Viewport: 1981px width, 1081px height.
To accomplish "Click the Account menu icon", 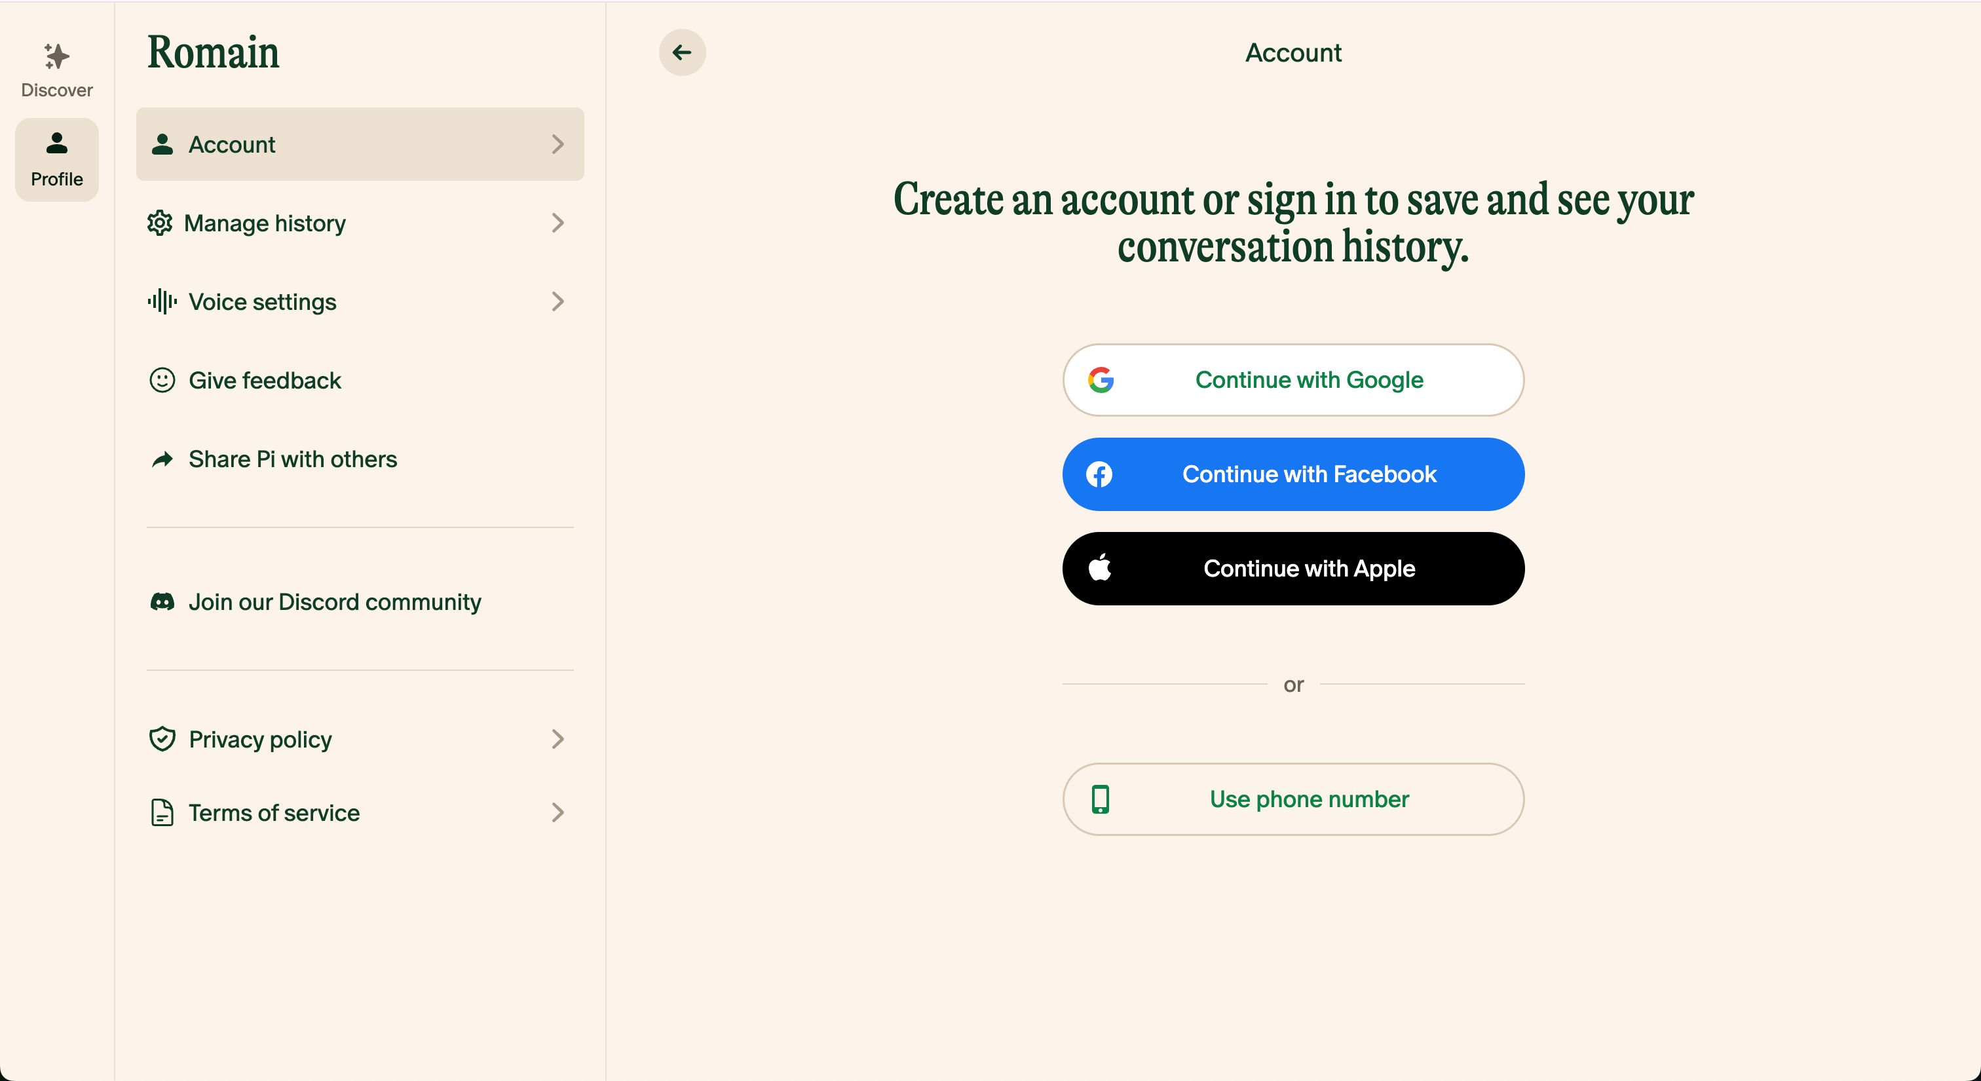I will (162, 143).
